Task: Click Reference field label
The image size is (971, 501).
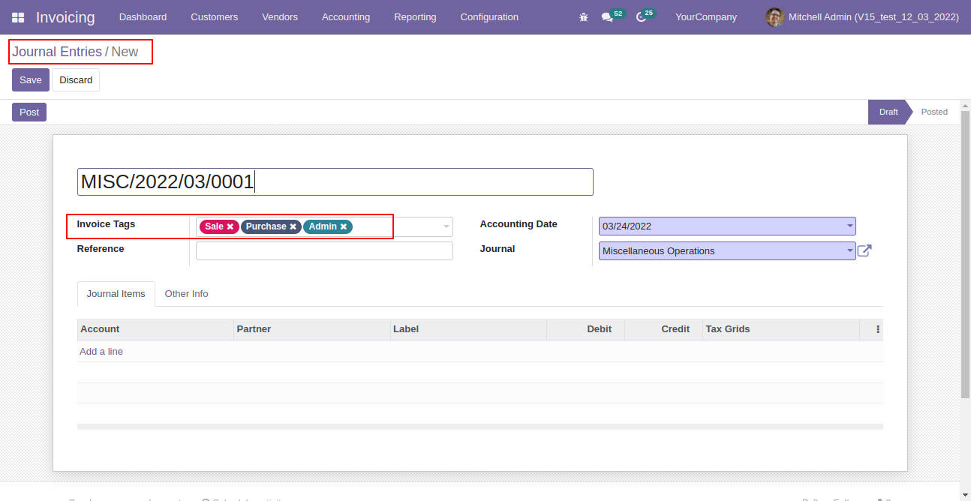Action: click(x=101, y=249)
